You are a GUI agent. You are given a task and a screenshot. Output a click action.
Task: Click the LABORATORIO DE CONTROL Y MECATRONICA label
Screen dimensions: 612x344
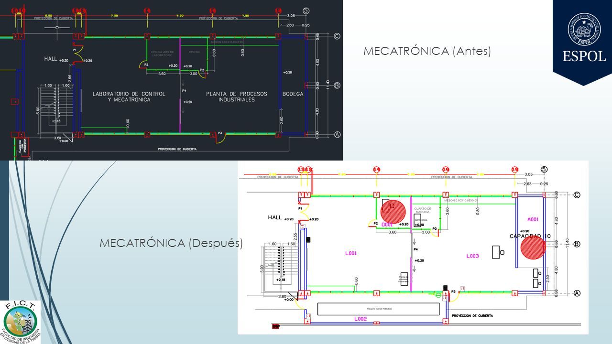[129, 97]
